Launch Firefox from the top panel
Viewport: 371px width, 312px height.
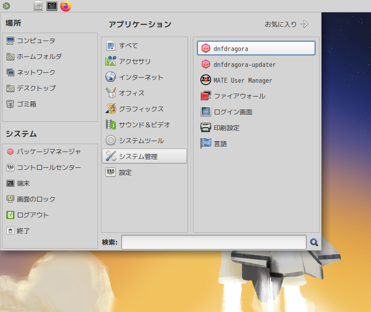coord(66,6)
